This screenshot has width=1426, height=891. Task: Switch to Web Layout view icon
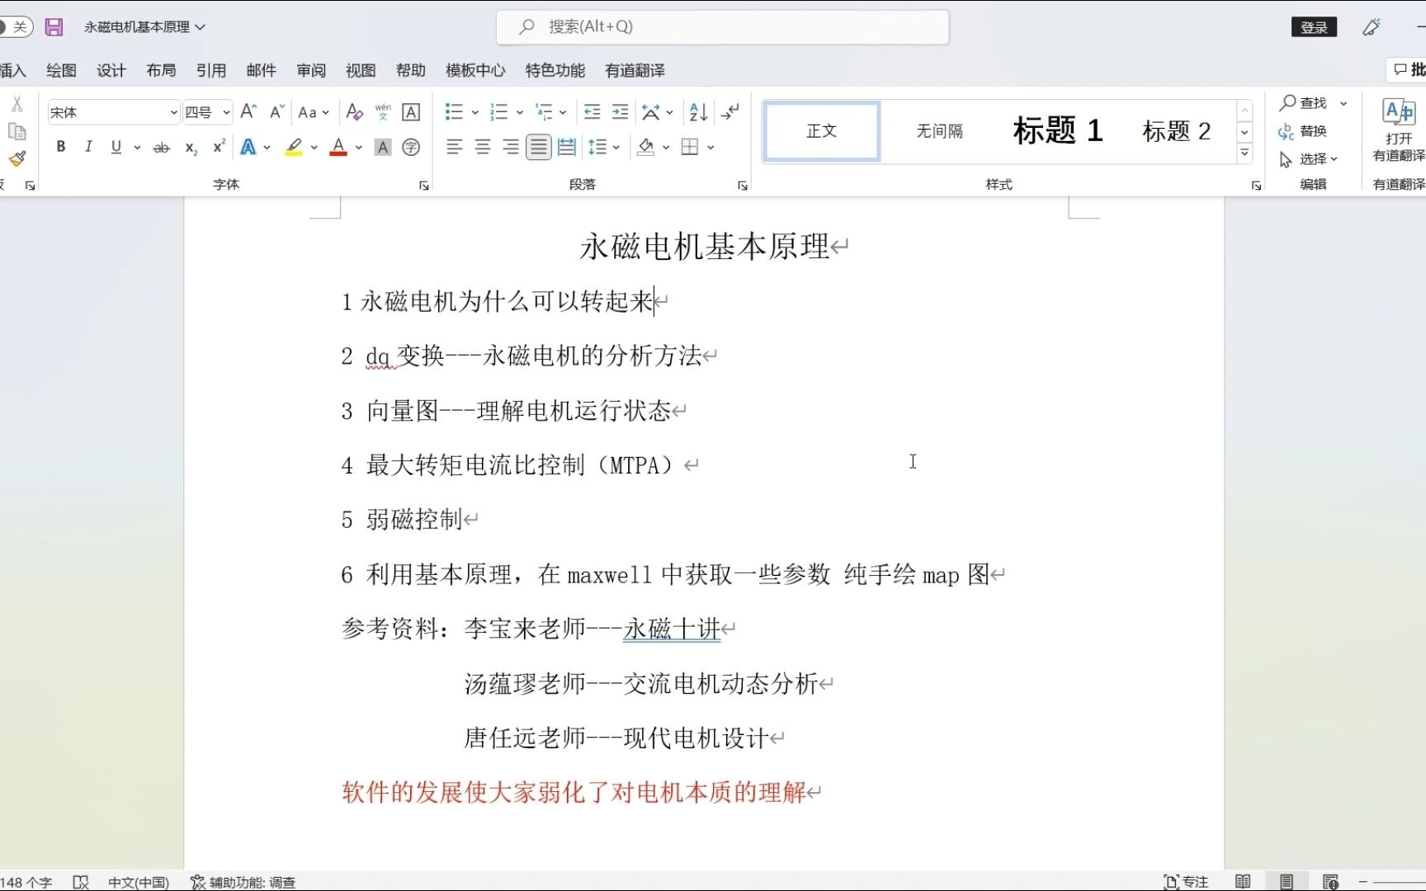(x=1330, y=881)
